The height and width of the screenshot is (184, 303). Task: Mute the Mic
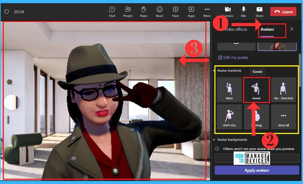pos(244,11)
